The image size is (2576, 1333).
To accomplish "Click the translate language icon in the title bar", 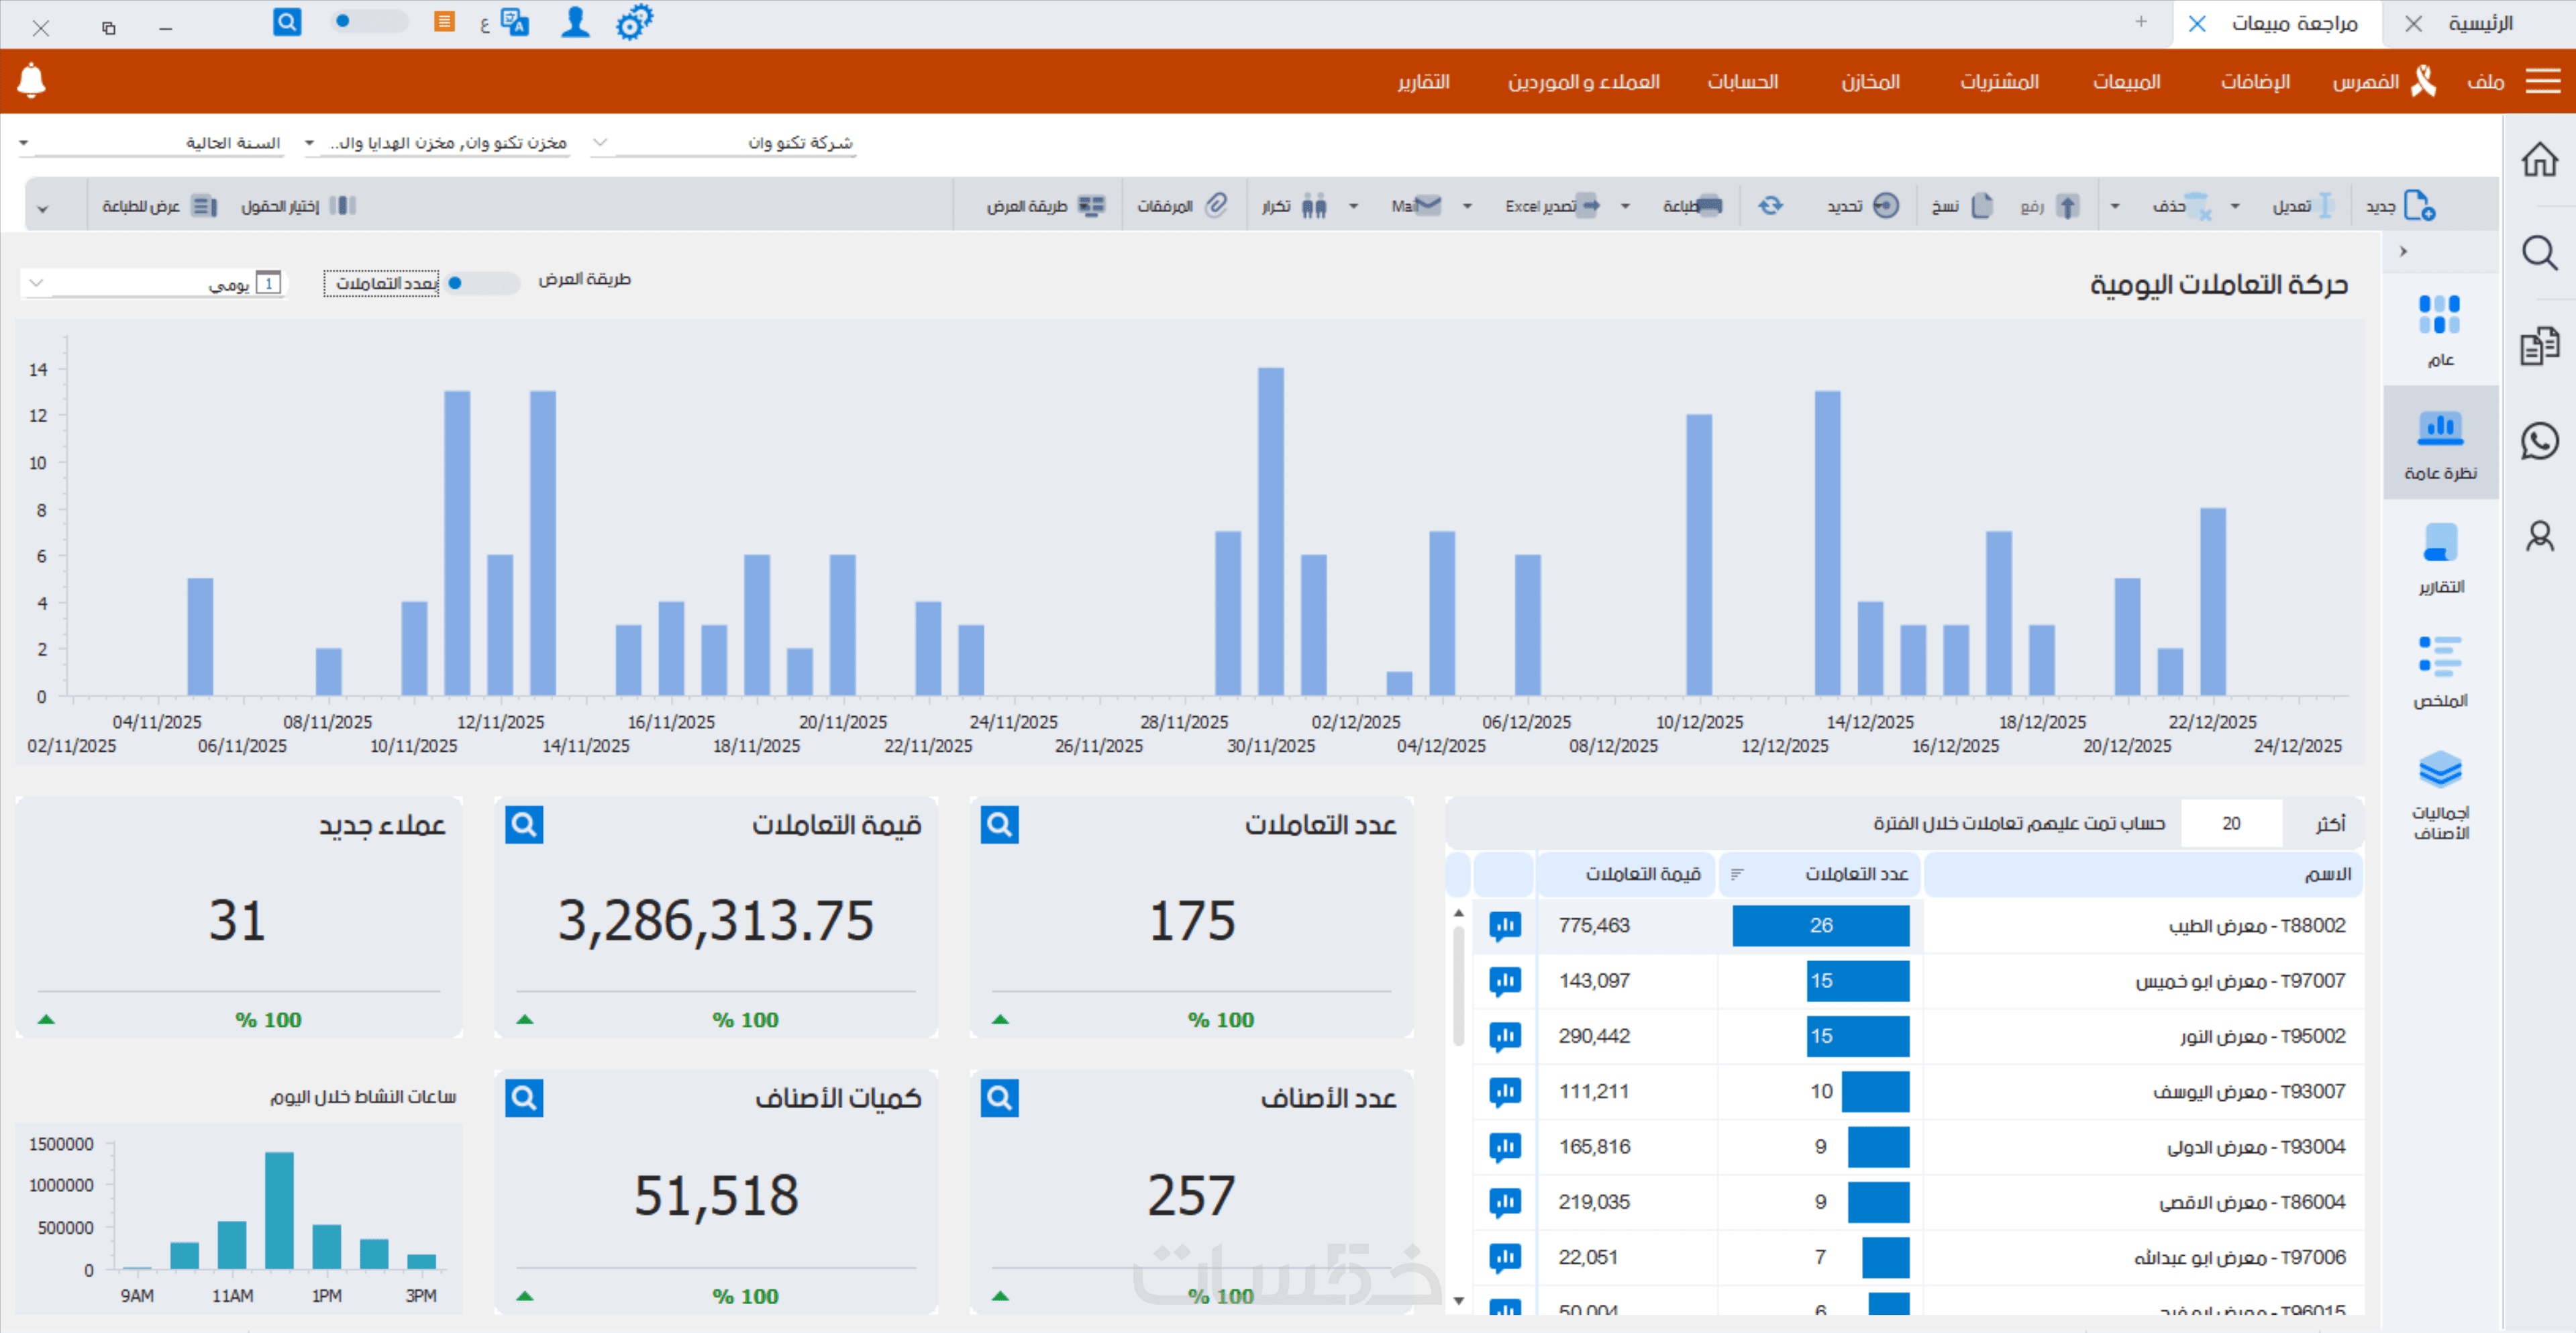I will [514, 22].
